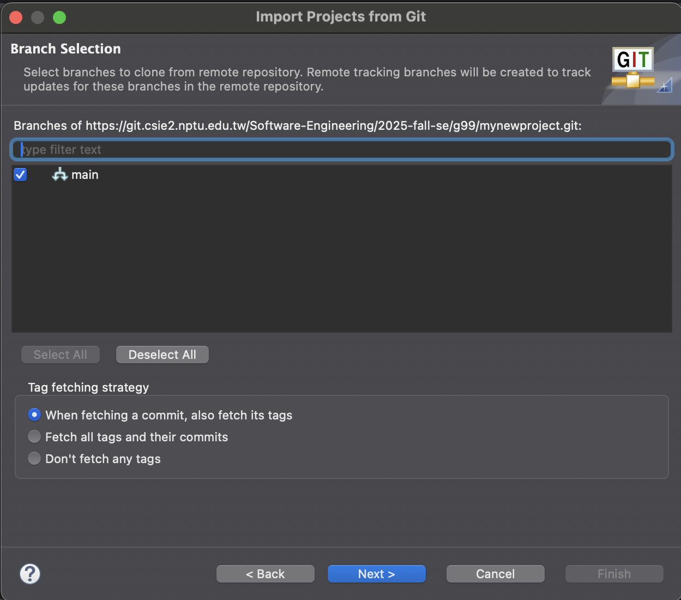
Task: Zoom the window with the green button
Action: pos(59,17)
